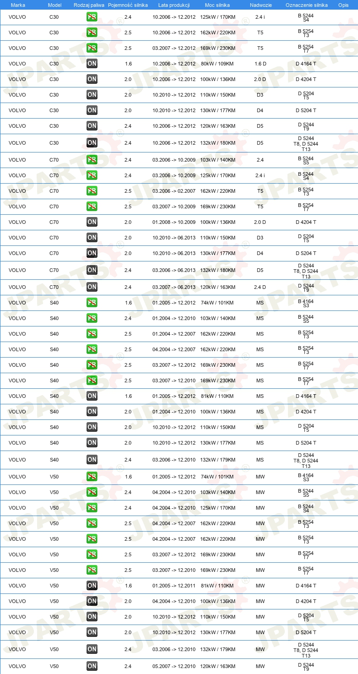Select the '1.6 D' body cell

[x=260, y=64]
